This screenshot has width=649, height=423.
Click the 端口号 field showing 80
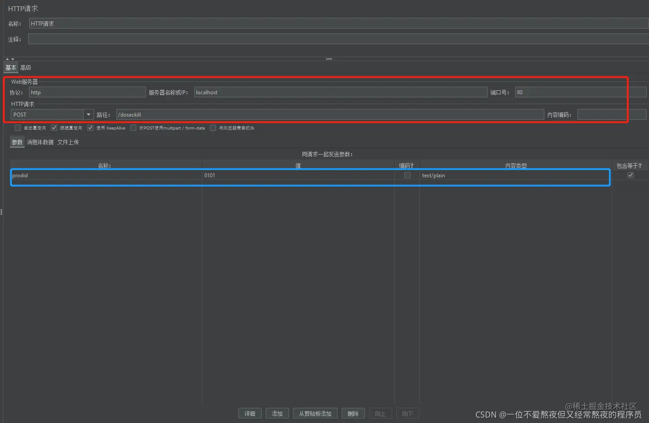pos(581,92)
